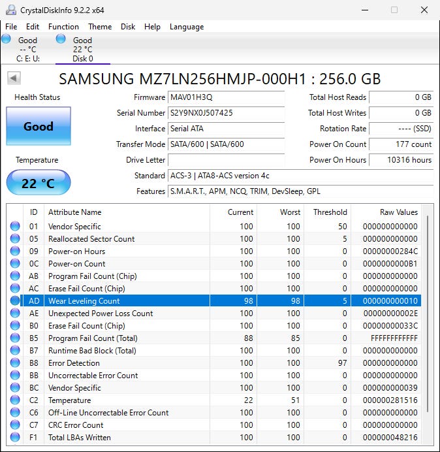Viewport: 440px width, 452px height.
Task: Click status orb for Power-on Hours
Action: click(15, 251)
